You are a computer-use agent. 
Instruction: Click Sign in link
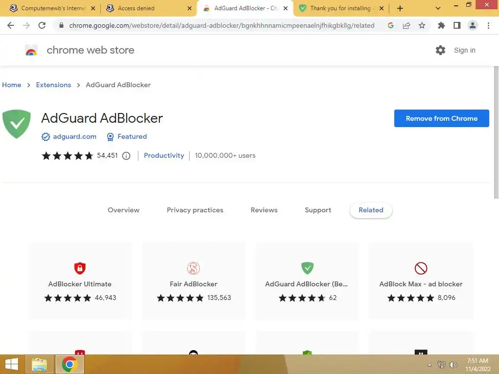pos(464,50)
